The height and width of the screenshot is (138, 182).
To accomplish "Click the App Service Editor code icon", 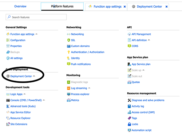I will coord(8,112).
